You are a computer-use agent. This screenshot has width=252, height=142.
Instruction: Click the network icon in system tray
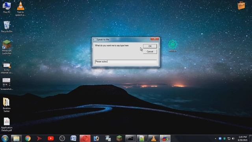click(x=229, y=138)
